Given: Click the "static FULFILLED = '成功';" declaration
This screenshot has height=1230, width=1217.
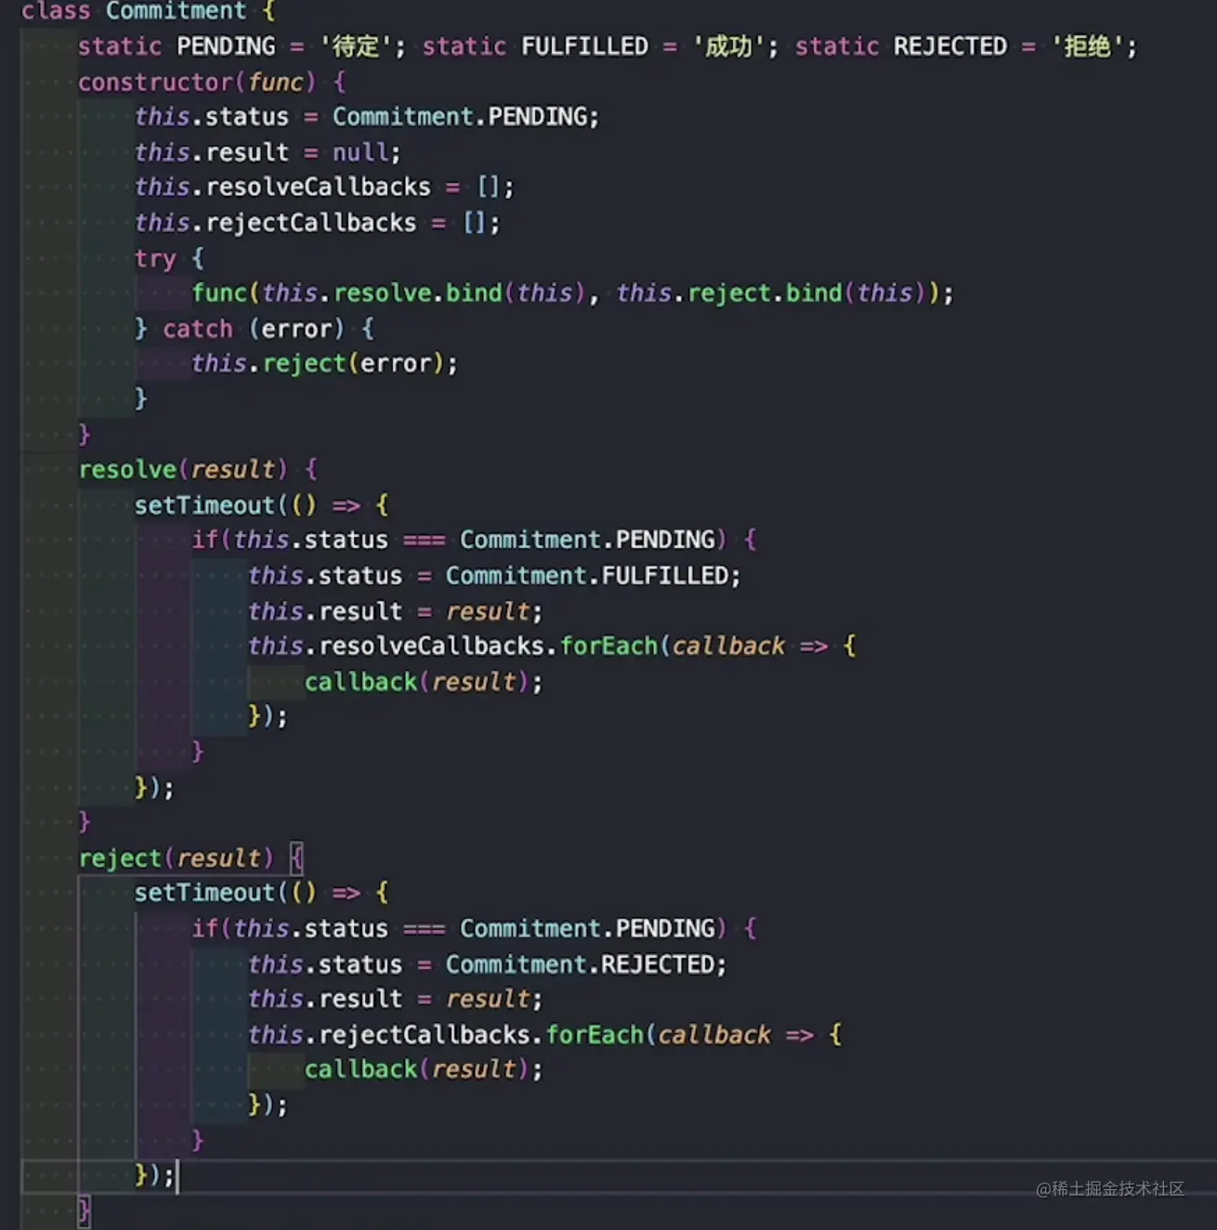Looking at the screenshot, I should coord(600,46).
